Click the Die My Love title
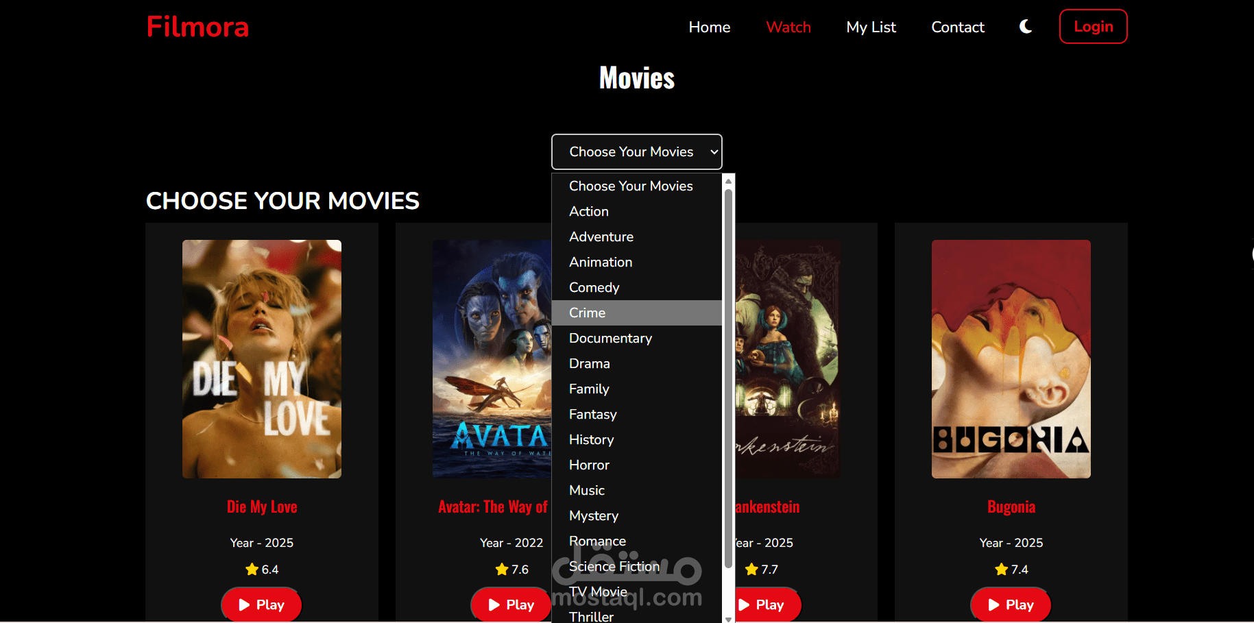This screenshot has height=623, width=1254. click(262, 506)
